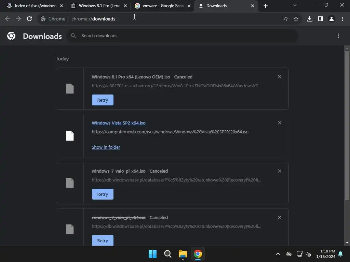Open the Windows Start menu

tap(153, 254)
